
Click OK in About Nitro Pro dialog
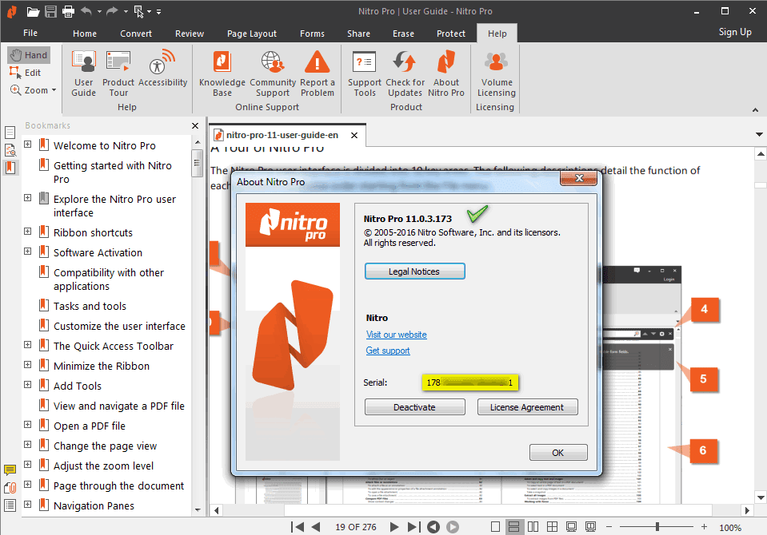click(558, 453)
